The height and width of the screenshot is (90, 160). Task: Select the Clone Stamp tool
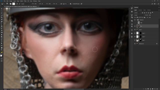[2, 26]
